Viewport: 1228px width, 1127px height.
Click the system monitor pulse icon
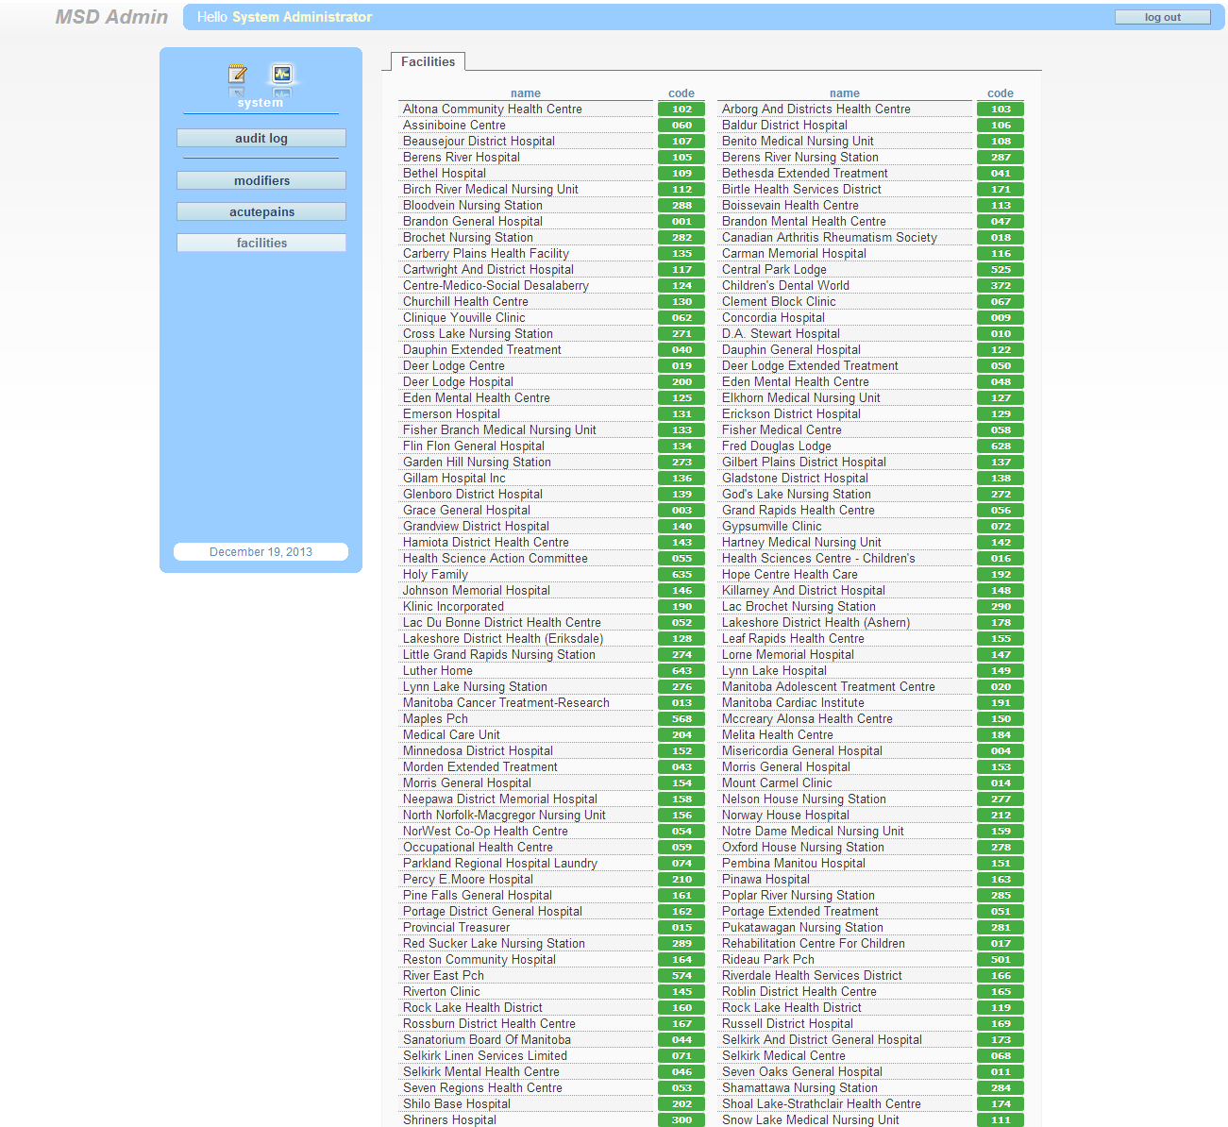[x=282, y=74]
